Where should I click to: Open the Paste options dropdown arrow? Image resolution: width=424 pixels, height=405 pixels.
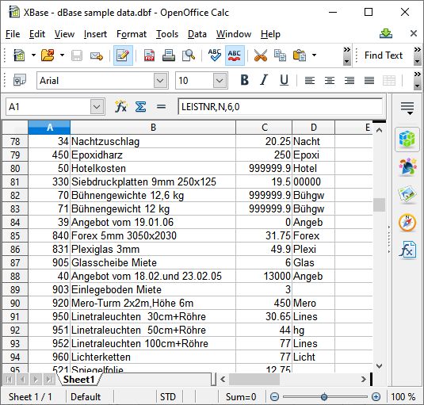314,55
